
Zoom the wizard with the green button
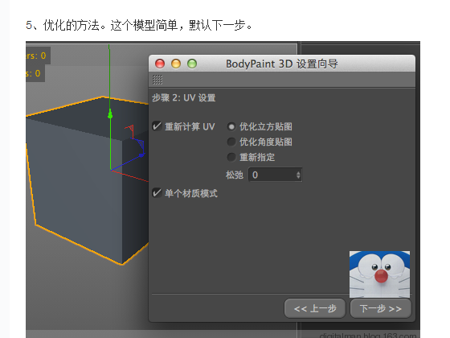[x=192, y=64]
